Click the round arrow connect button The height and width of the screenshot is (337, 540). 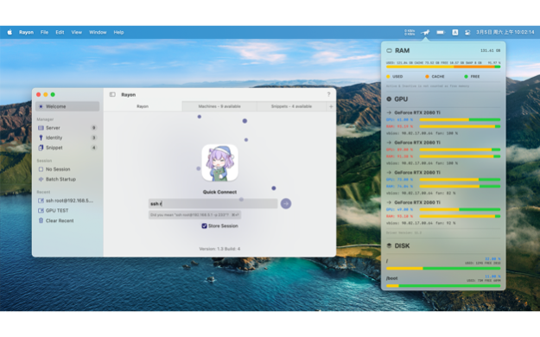286,204
